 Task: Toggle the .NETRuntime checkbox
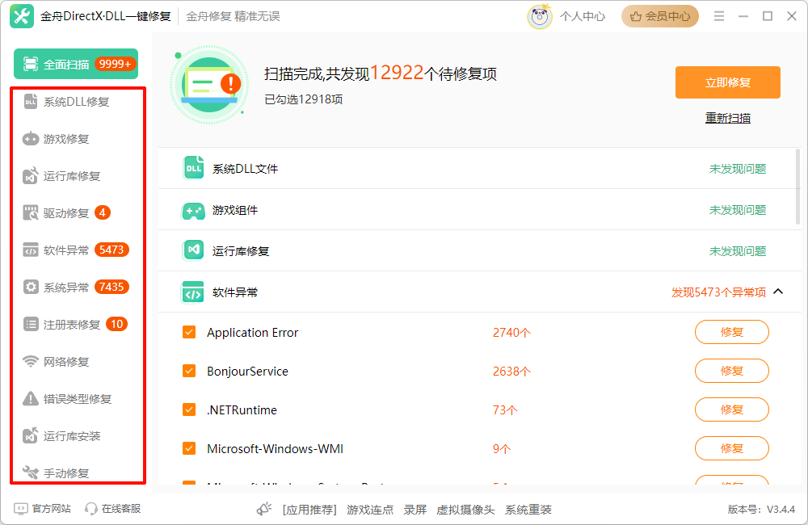(187, 409)
